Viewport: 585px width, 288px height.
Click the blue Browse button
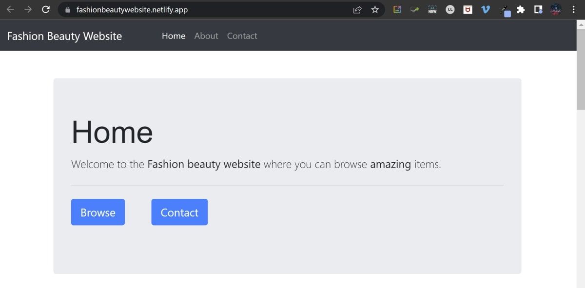98,212
